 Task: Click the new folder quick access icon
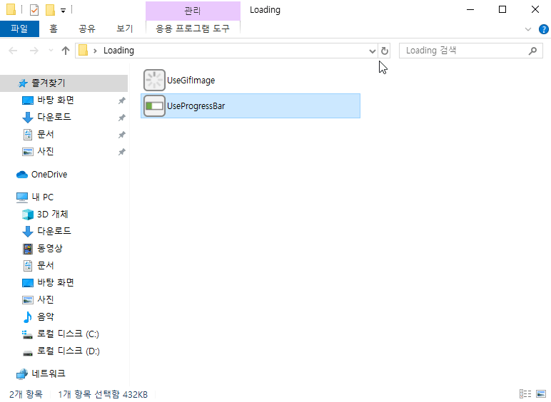(x=50, y=10)
